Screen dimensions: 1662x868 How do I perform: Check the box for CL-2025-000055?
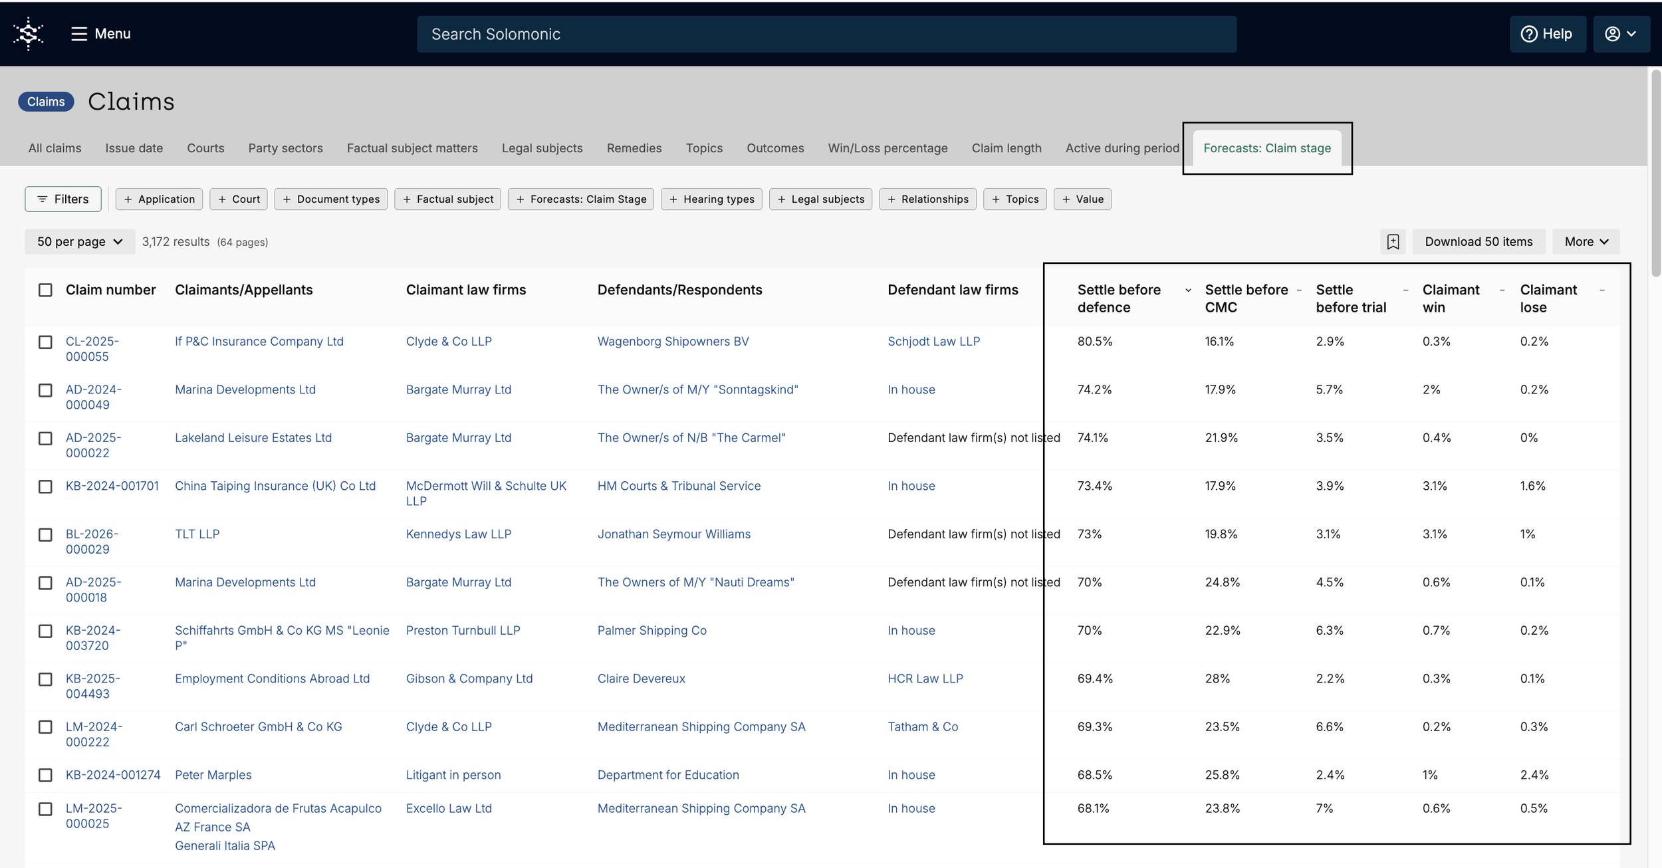[x=45, y=342]
